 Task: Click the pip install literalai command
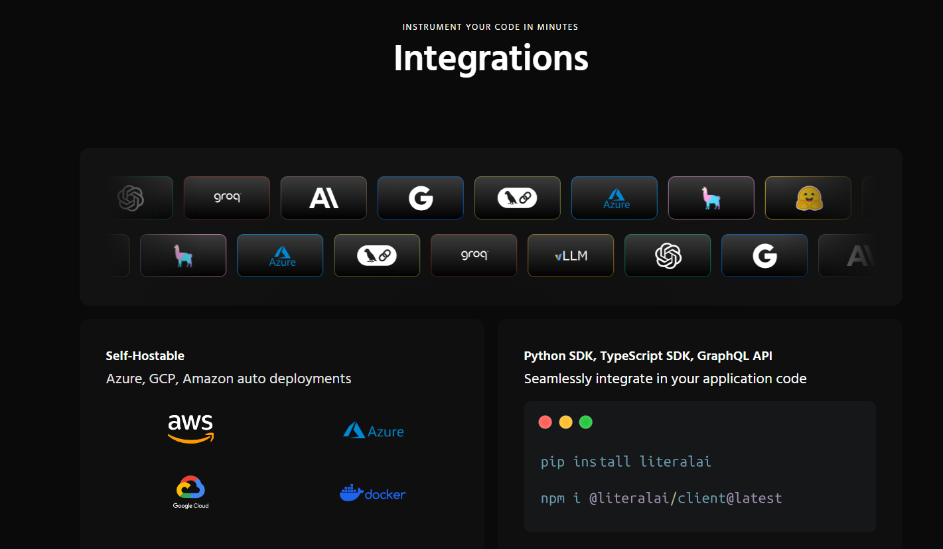click(626, 461)
